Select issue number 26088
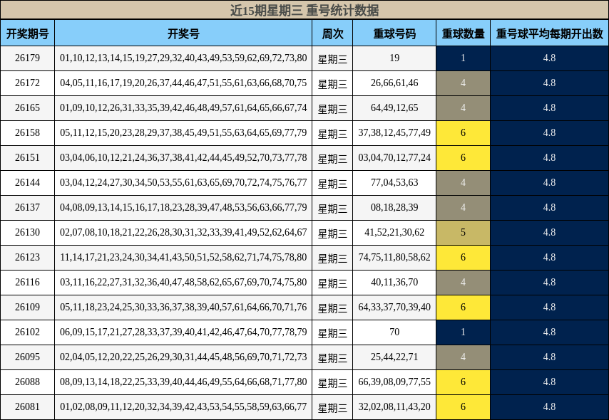This screenshot has height=420, width=609. [x=28, y=382]
